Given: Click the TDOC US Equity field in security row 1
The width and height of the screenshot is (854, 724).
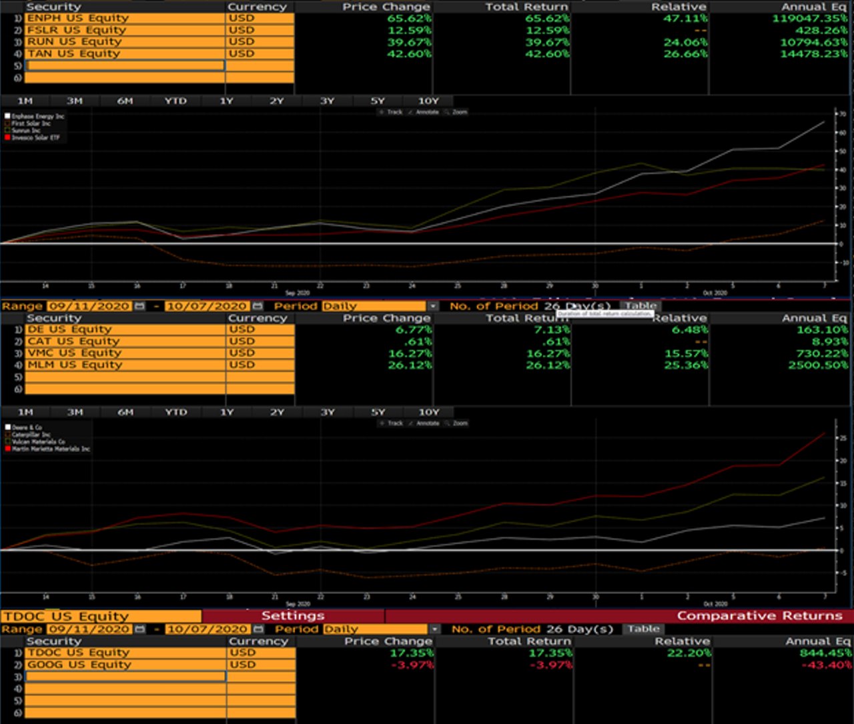Looking at the screenshot, I should tap(125, 653).
